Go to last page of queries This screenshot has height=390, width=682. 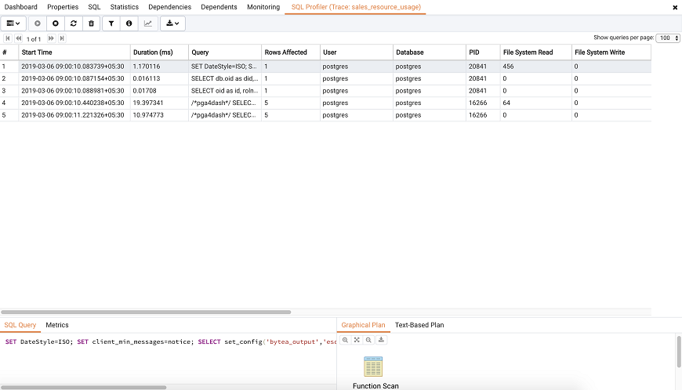[x=62, y=38]
